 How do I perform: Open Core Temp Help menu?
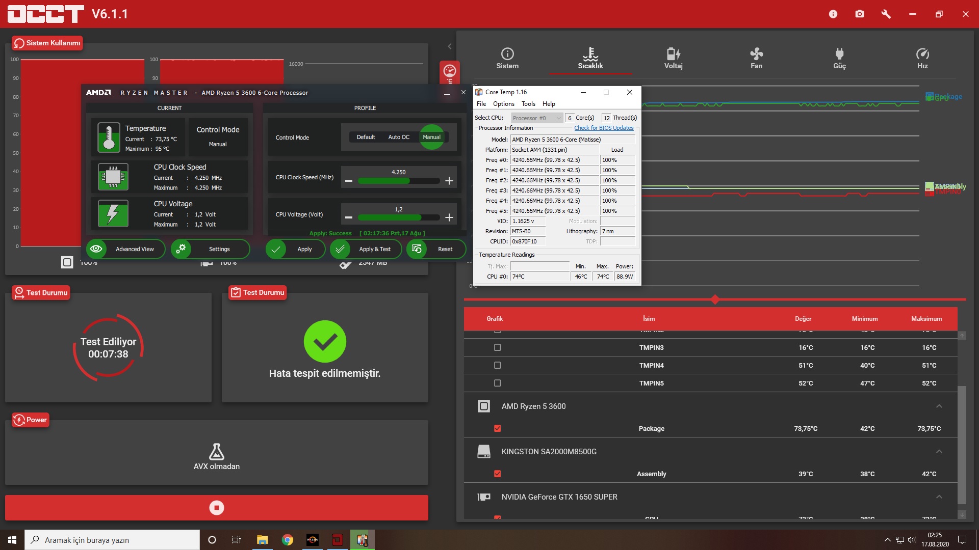pos(549,104)
